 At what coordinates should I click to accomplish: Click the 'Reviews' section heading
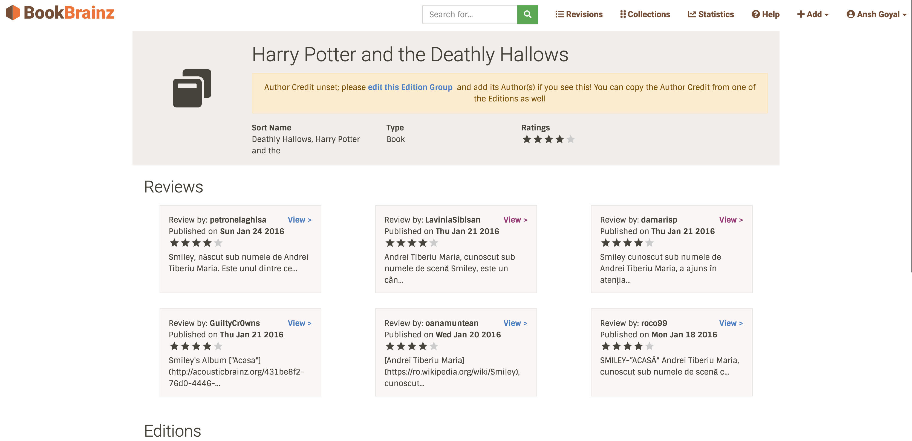pos(174,187)
